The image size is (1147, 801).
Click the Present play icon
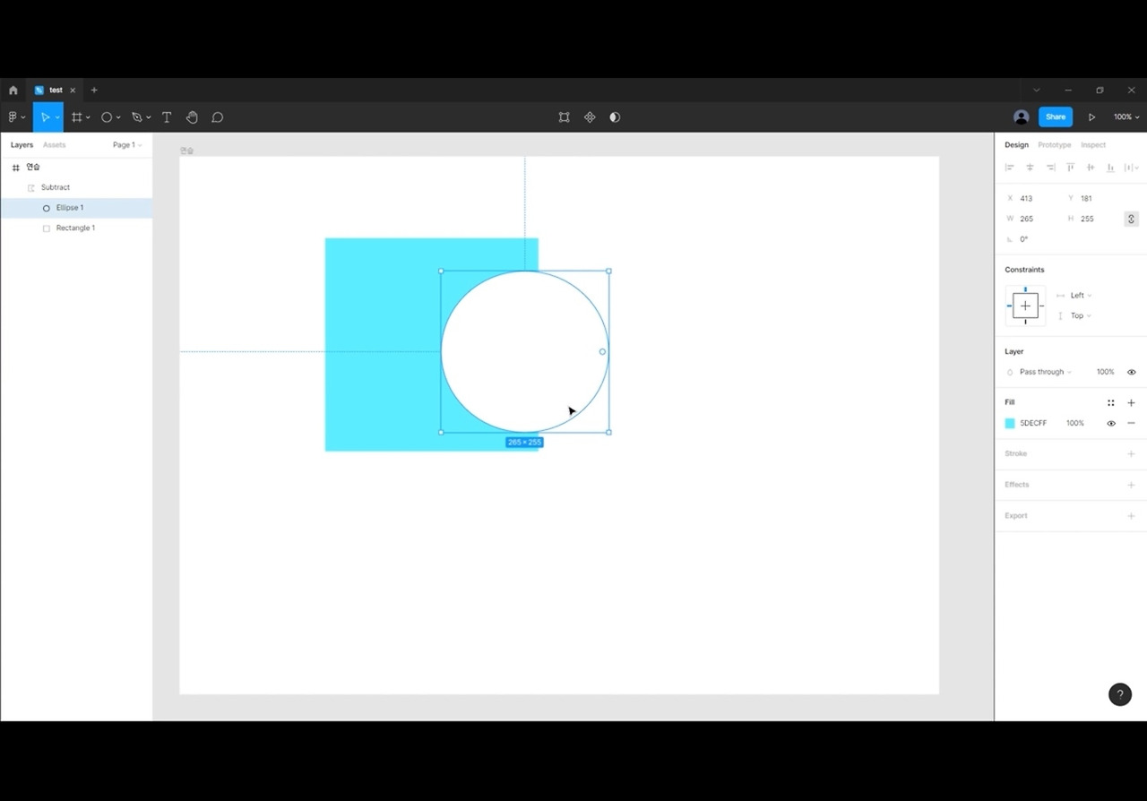[1091, 117]
